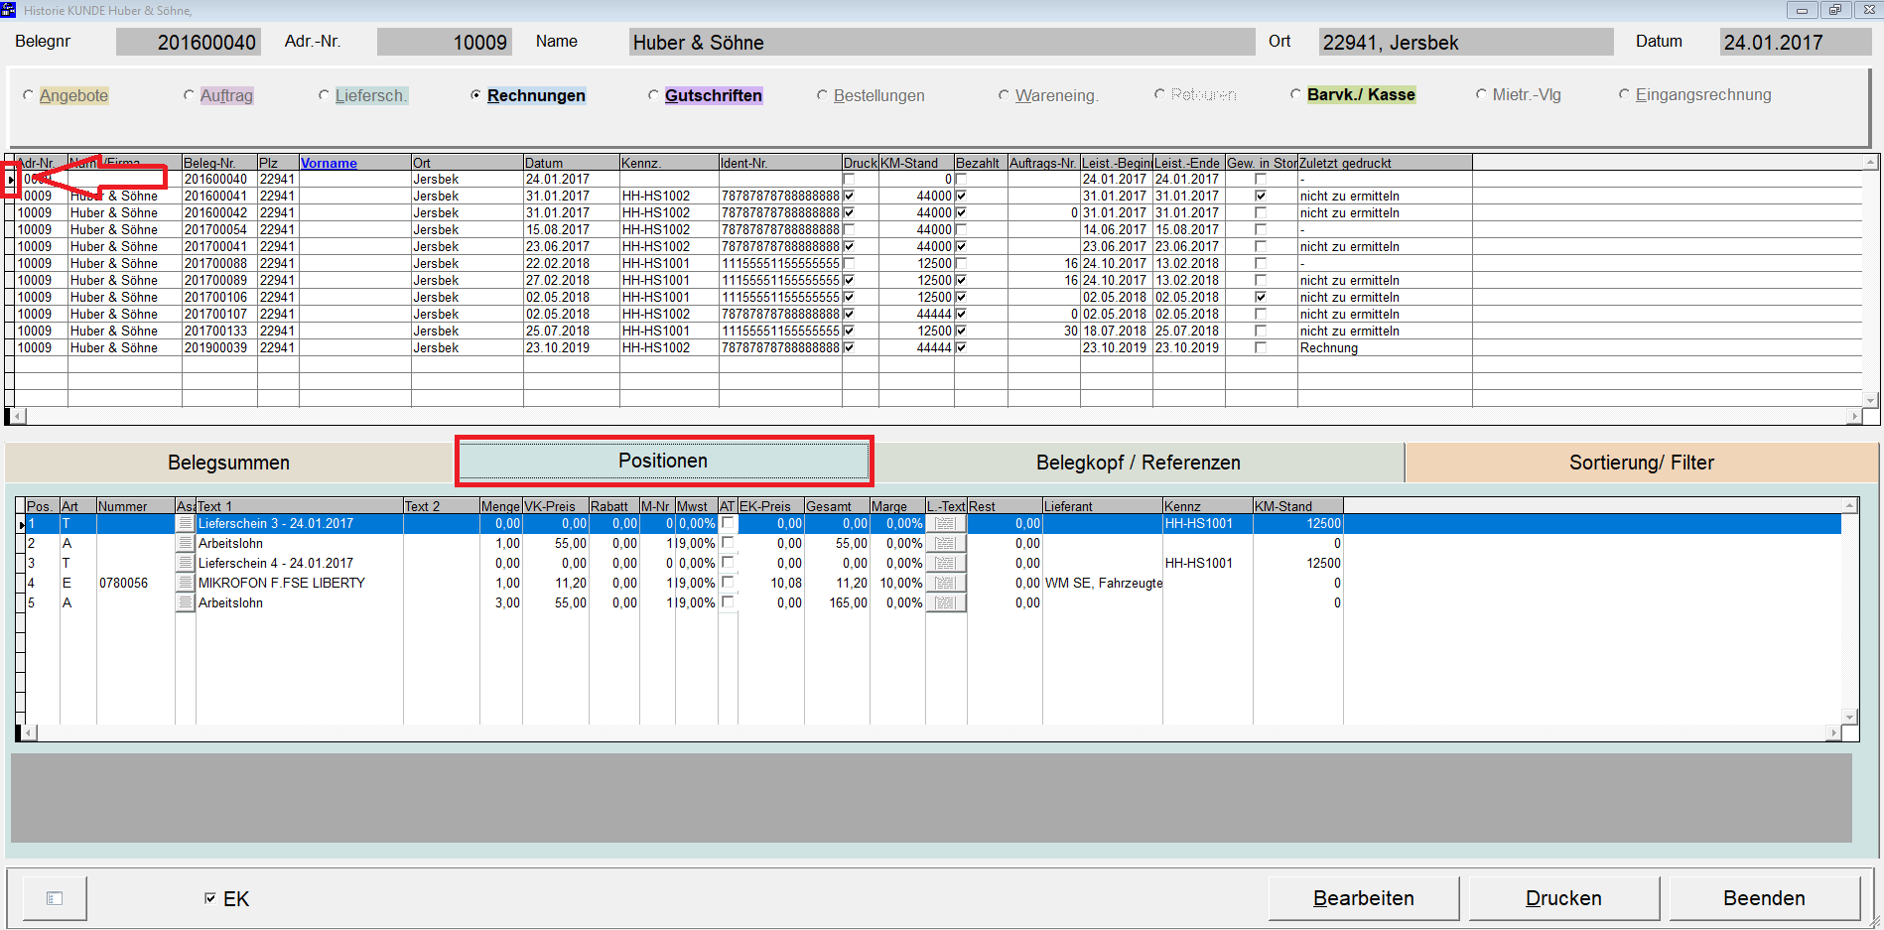1884x930 pixels.
Task: Open text icon for MIKROFON F.FSE LIBERTY
Action: tap(186, 583)
